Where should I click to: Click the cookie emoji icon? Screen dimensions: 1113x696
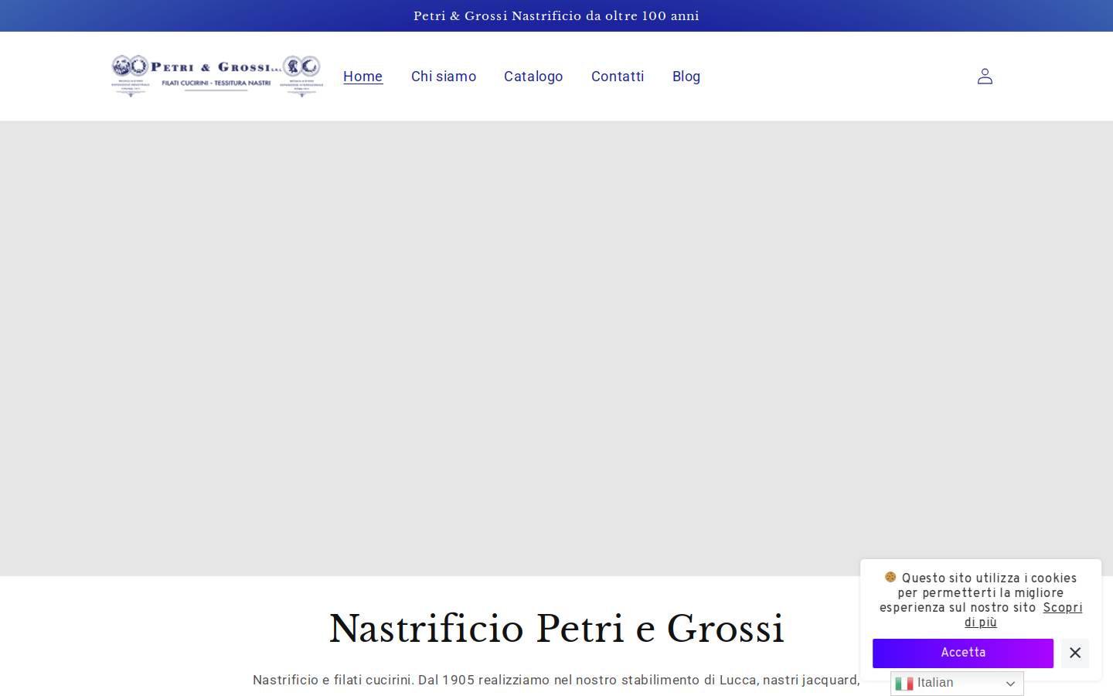coord(890,577)
